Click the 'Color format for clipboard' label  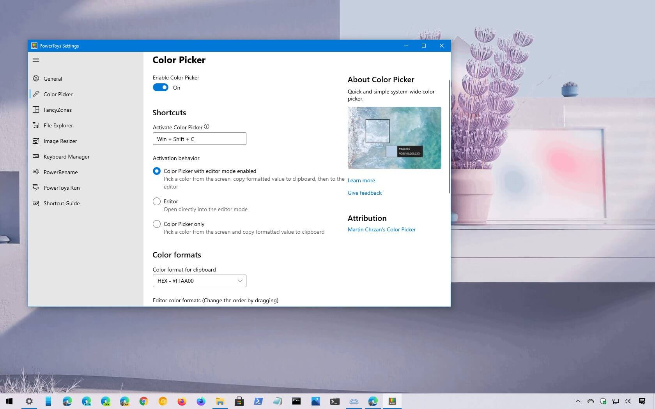coord(184,270)
